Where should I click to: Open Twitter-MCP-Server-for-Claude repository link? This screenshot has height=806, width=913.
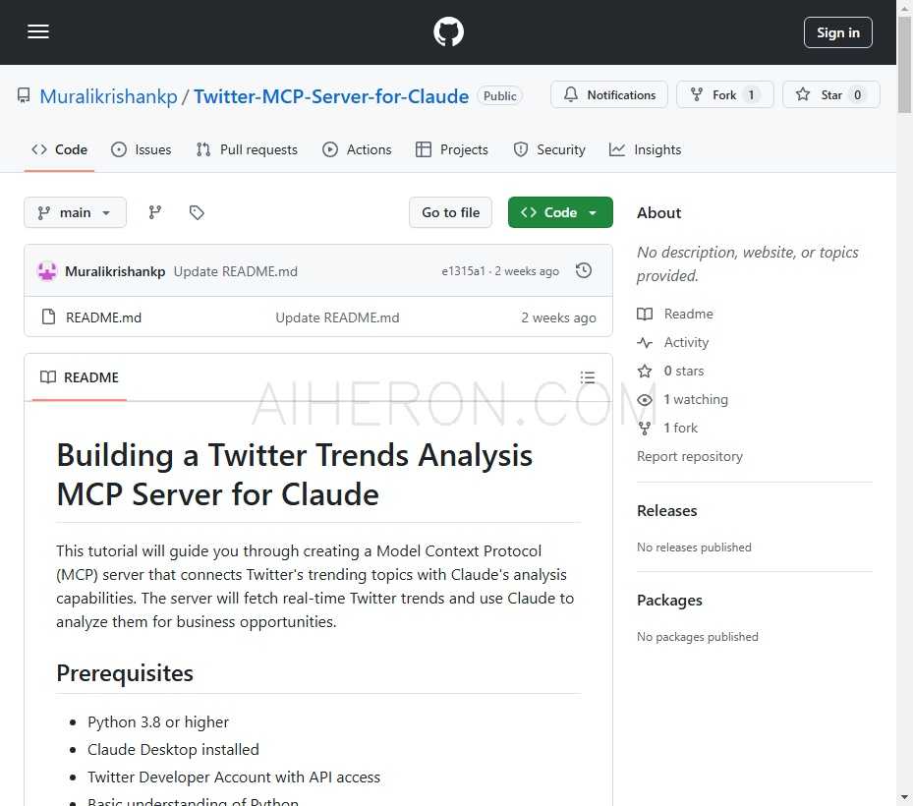pos(331,96)
